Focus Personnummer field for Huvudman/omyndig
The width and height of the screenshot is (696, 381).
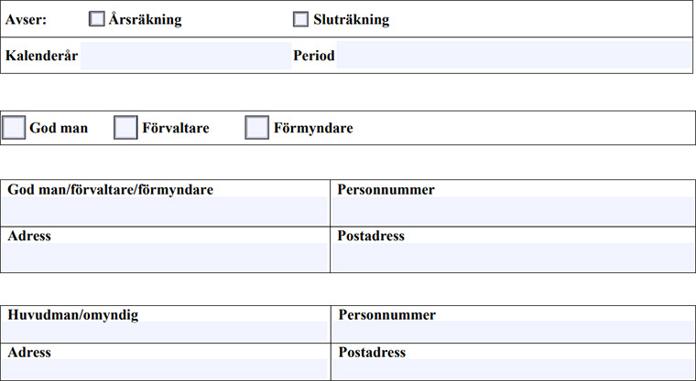(512, 332)
